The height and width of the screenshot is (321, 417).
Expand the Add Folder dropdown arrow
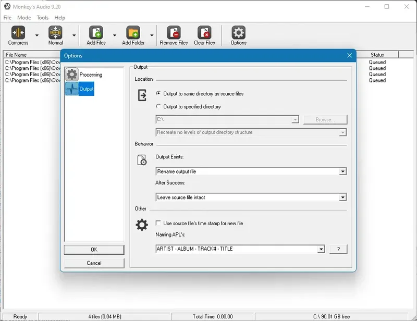pos(152,35)
